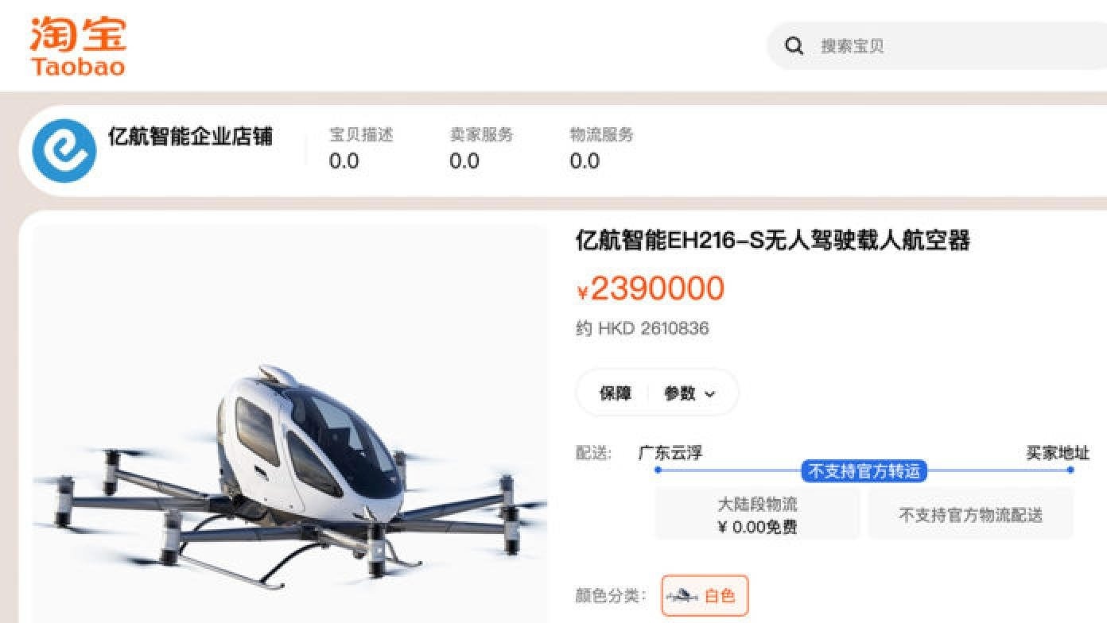Open the 亿航智能企业店铺 store link
Image resolution: width=1107 pixels, height=623 pixels.
pos(190,136)
